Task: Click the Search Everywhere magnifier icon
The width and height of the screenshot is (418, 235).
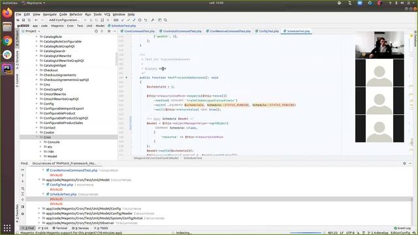Action: (x=165, y=20)
